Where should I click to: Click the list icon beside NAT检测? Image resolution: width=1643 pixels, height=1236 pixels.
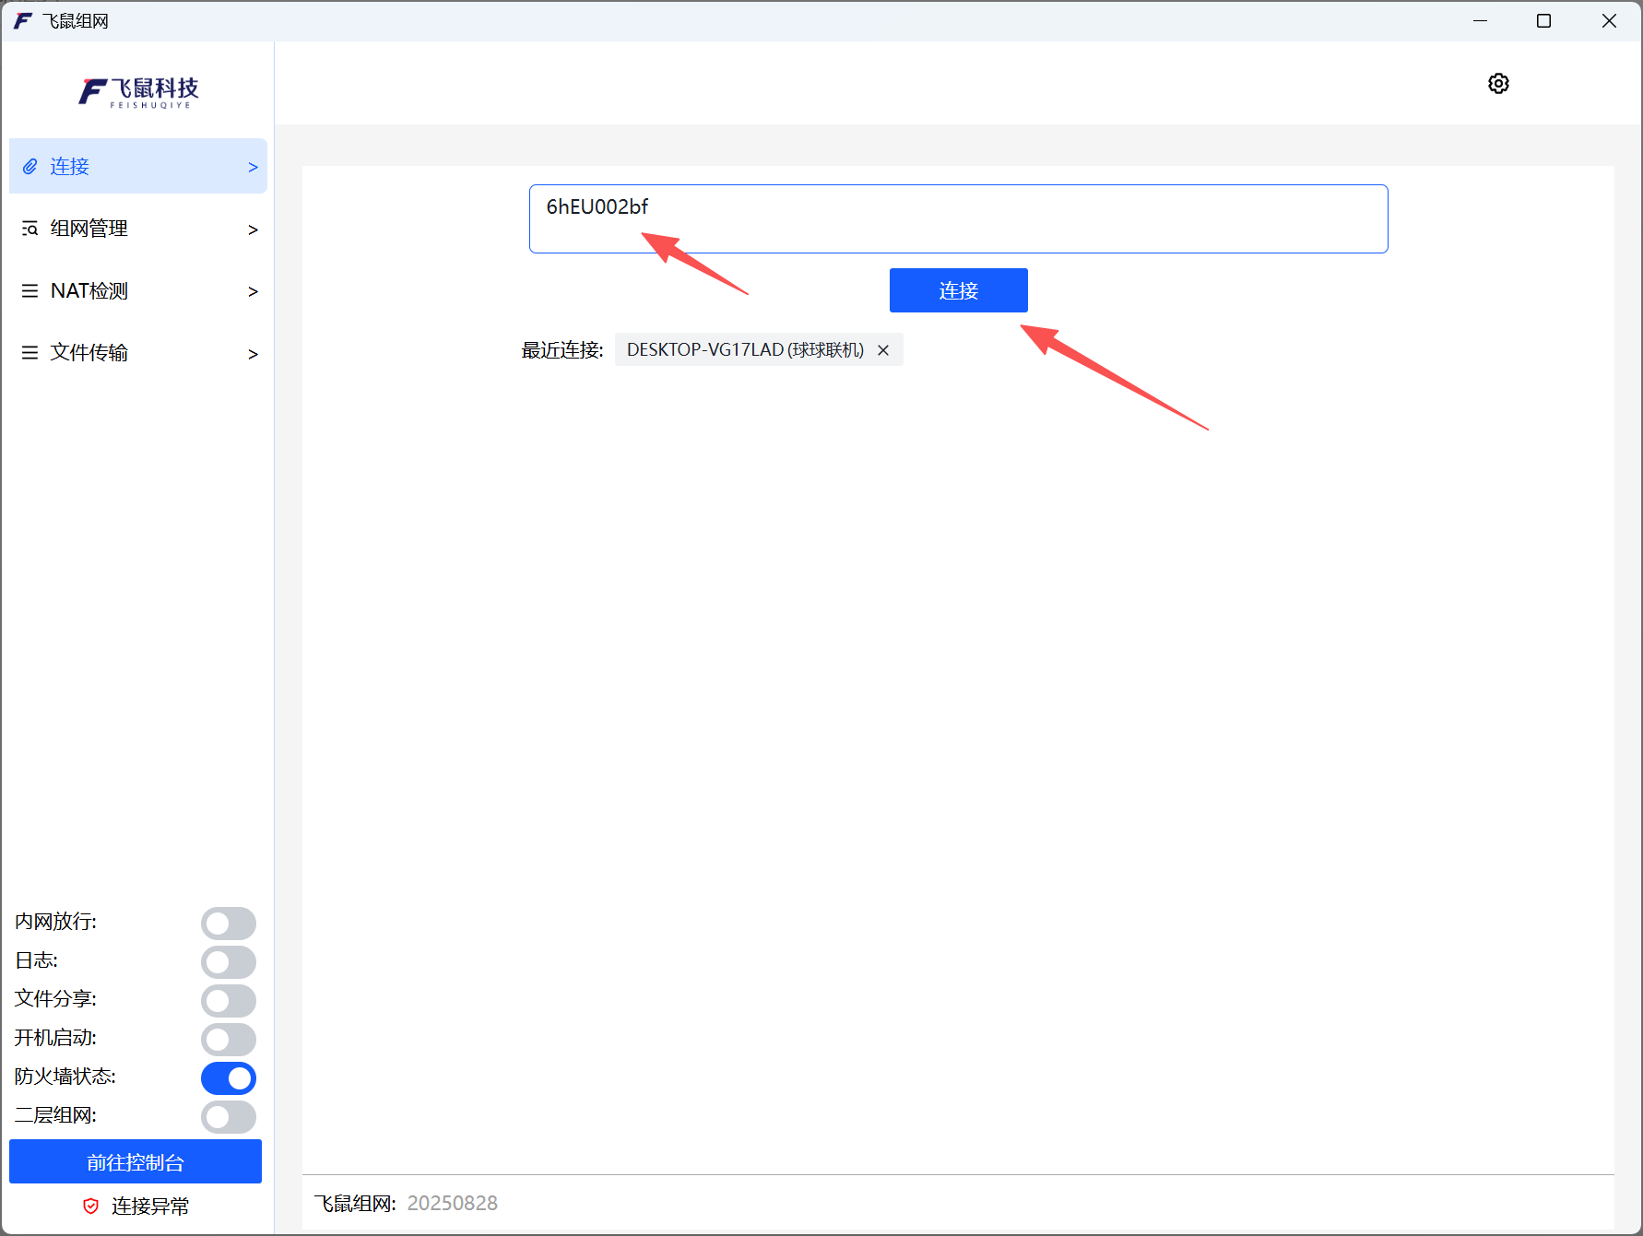point(30,291)
